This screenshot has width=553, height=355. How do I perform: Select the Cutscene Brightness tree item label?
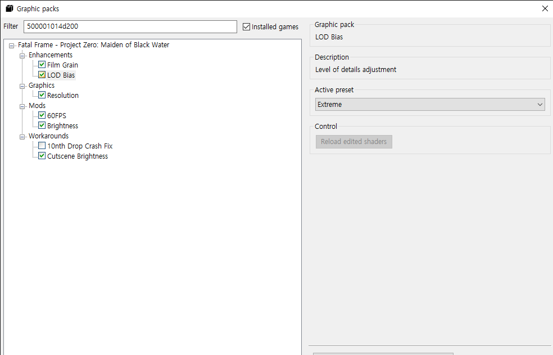pyautogui.click(x=78, y=156)
